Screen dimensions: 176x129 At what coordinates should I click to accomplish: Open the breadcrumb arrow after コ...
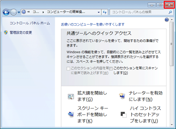(43, 12)
